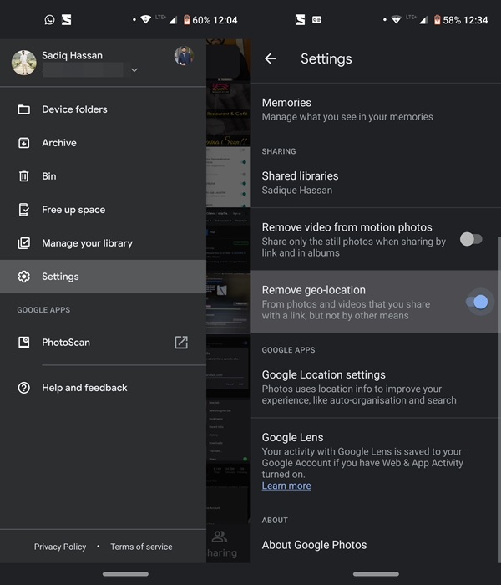Viewport: 501px width, 585px height.
Task: Open the Privacy Policy link
Action: 60,547
